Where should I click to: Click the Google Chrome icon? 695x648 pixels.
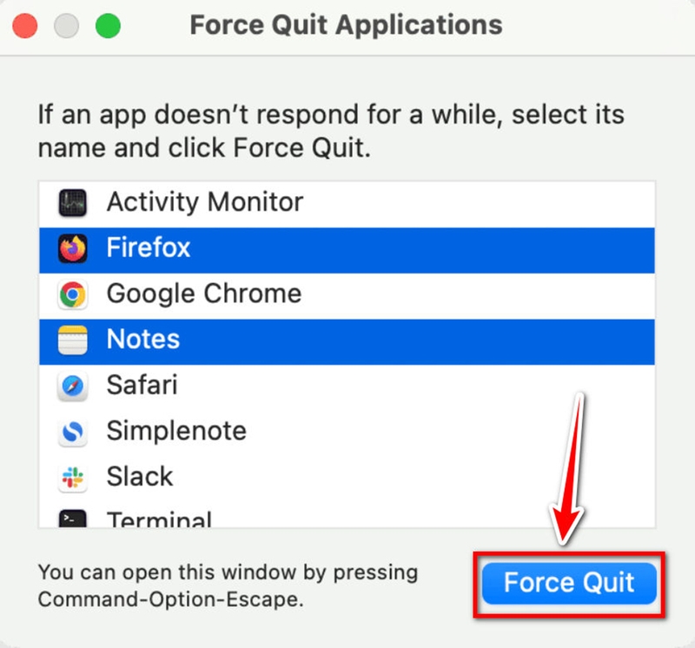[x=72, y=295]
